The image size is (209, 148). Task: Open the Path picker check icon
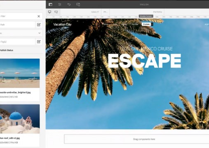tap(39, 25)
